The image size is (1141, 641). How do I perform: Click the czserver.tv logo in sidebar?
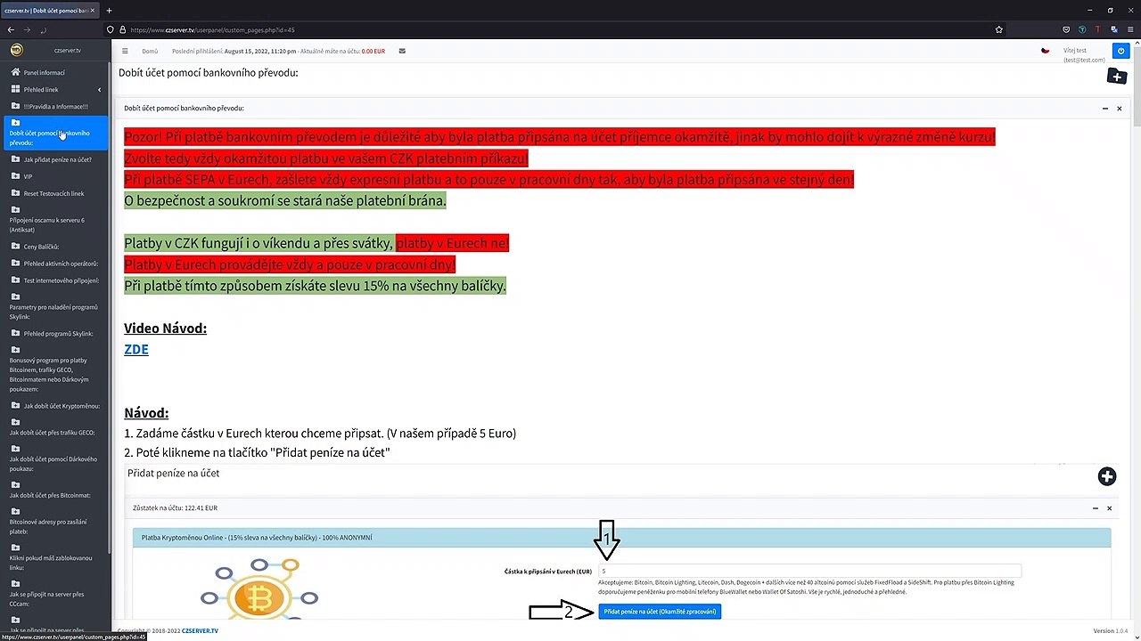point(16,50)
